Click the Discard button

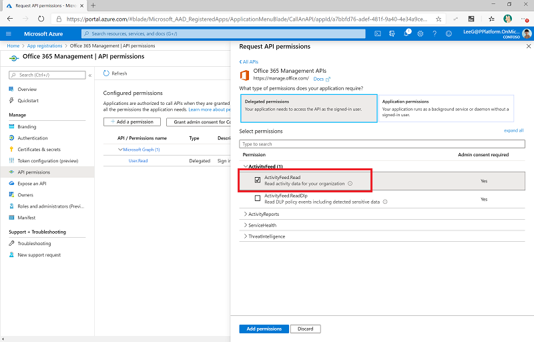click(306, 329)
